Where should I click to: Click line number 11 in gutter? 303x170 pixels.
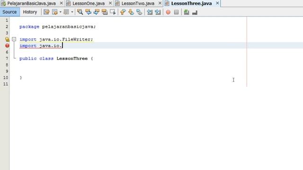click(6, 84)
